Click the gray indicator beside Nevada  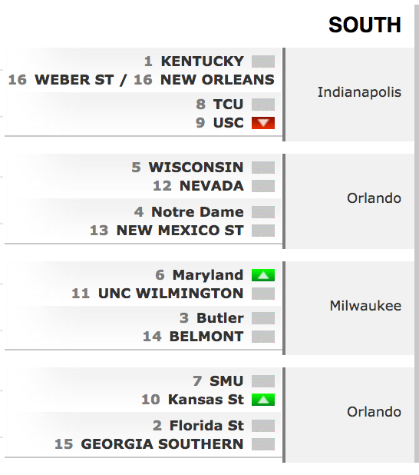point(263,186)
